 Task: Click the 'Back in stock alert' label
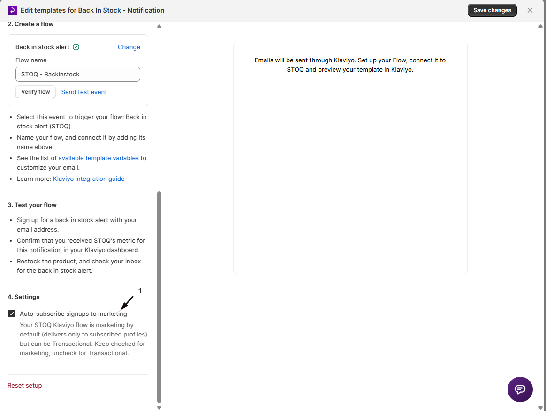pyautogui.click(x=43, y=47)
